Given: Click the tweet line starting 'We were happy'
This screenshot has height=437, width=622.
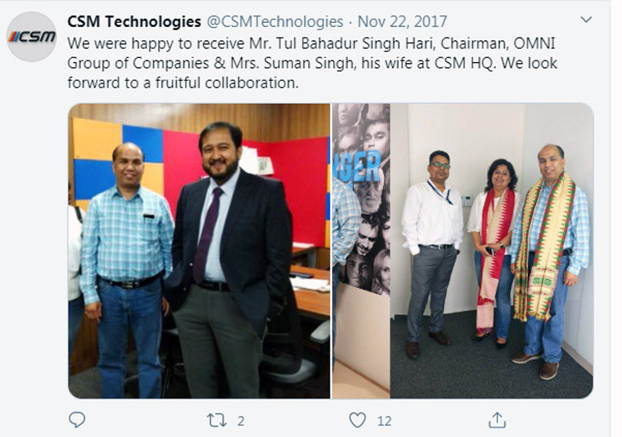Looking at the screenshot, I should click(x=311, y=43).
